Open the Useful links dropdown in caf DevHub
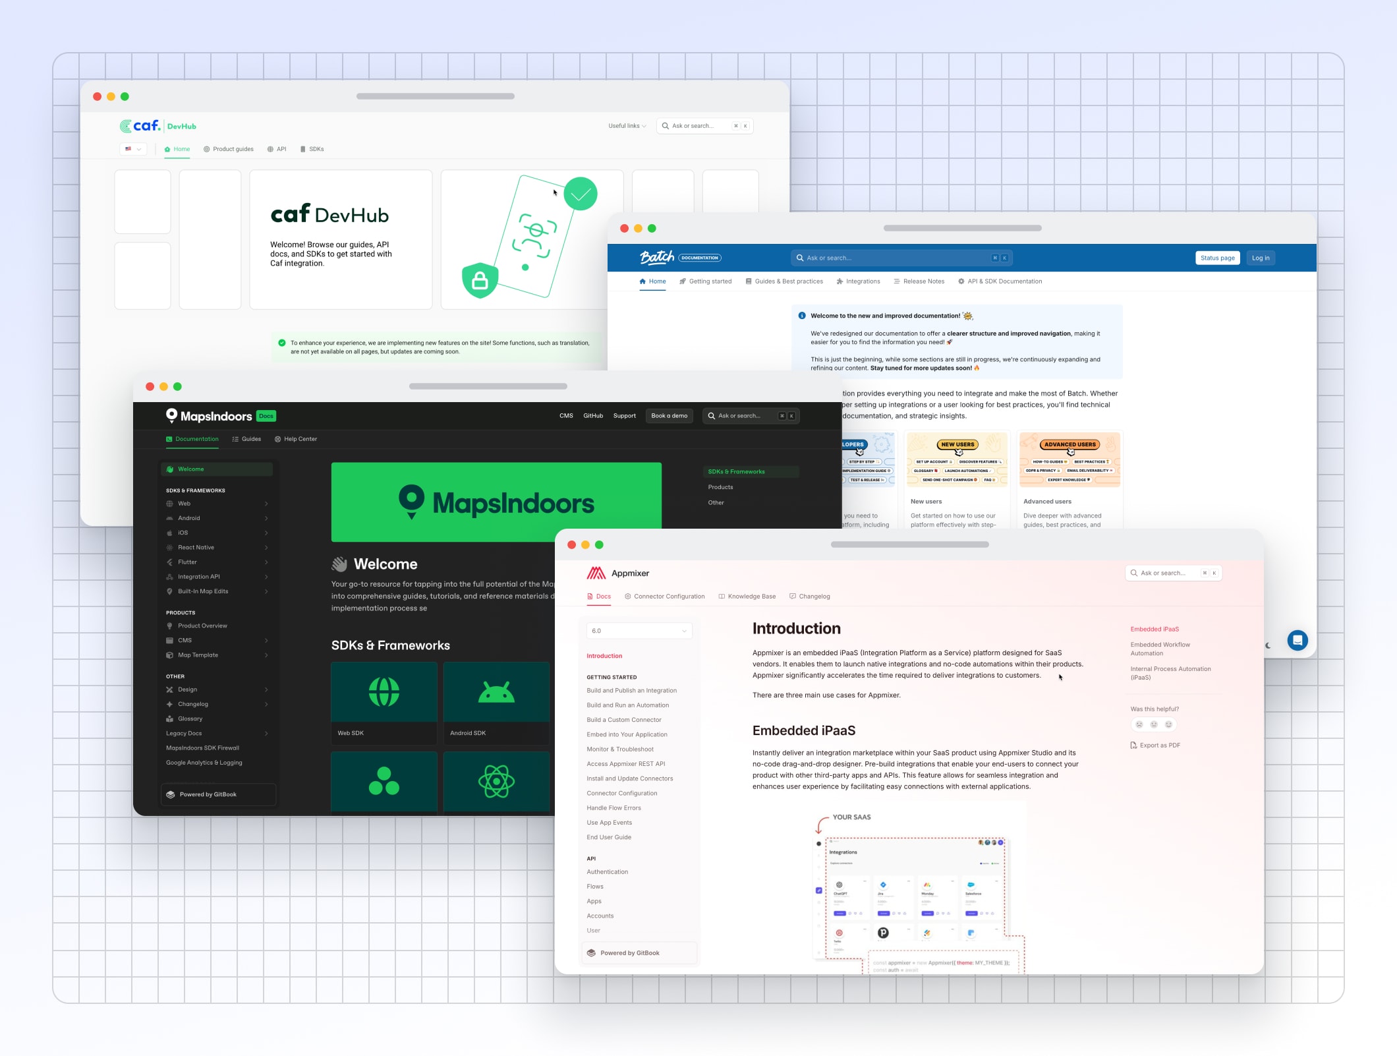This screenshot has width=1397, height=1056. [x=627, y=126]
